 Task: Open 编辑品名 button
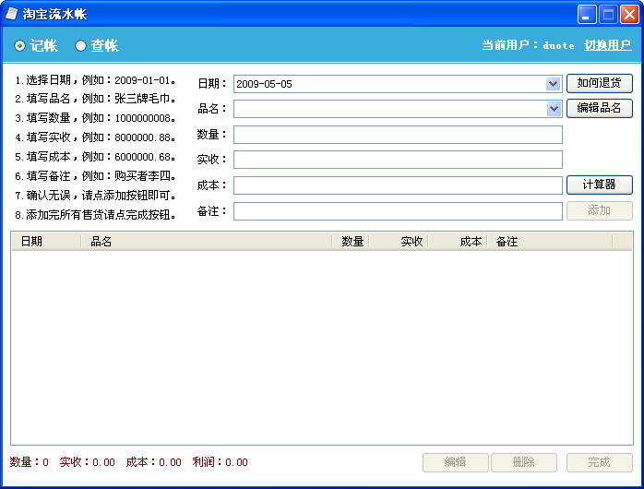click(x=599, y=108)
